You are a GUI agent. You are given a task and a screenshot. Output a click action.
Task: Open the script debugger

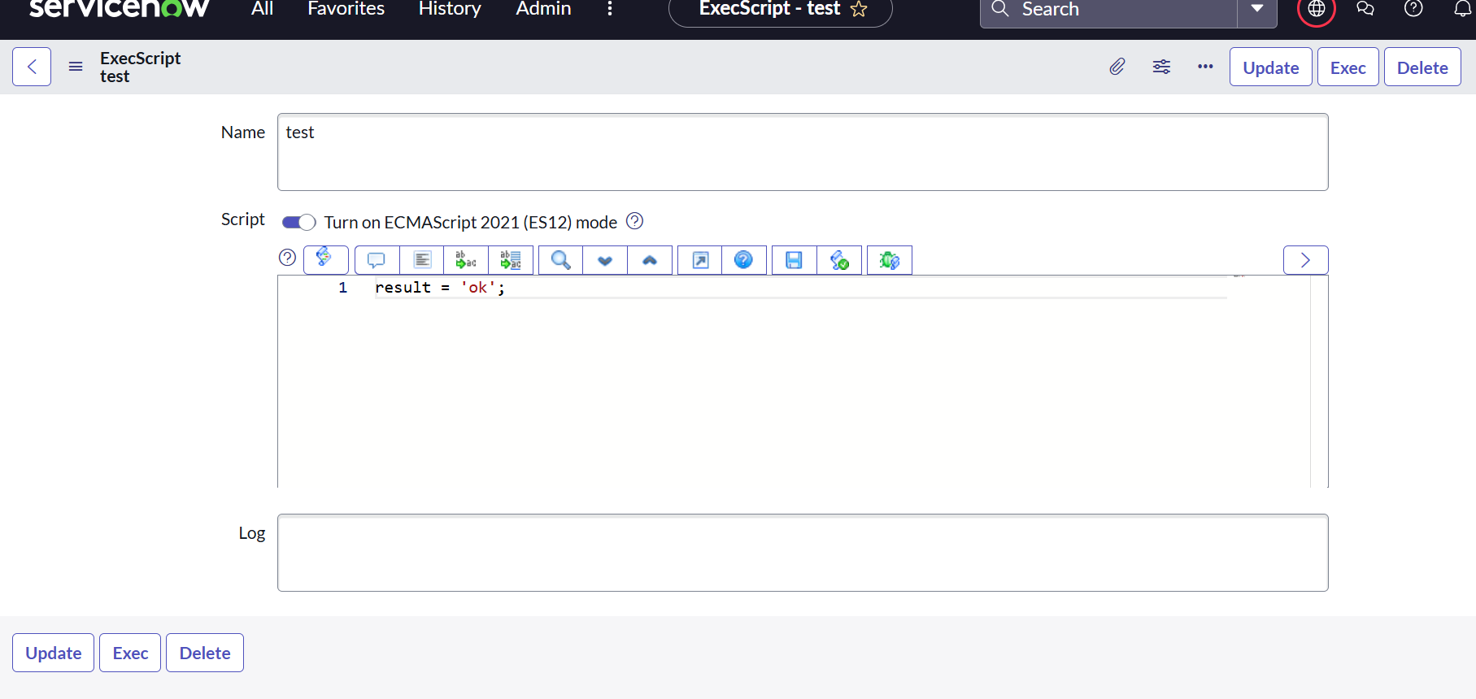[890, 260]
